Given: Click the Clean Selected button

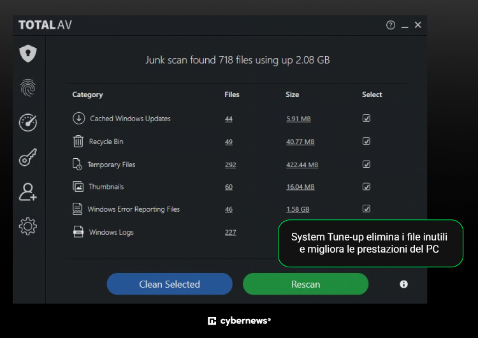Looking at the screenshot, I should [x=170, y=284].
